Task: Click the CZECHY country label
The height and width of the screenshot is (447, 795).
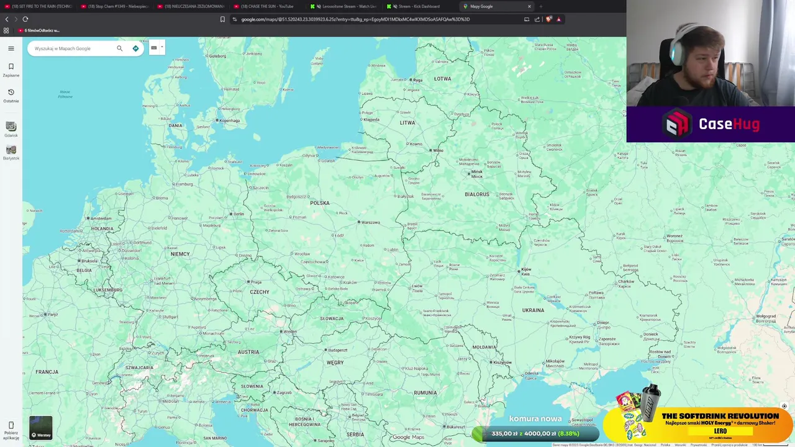Action: click(260, 292)
